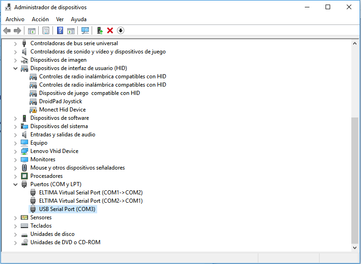Click the Teclados keyboard icon

[x=24, y=226]
